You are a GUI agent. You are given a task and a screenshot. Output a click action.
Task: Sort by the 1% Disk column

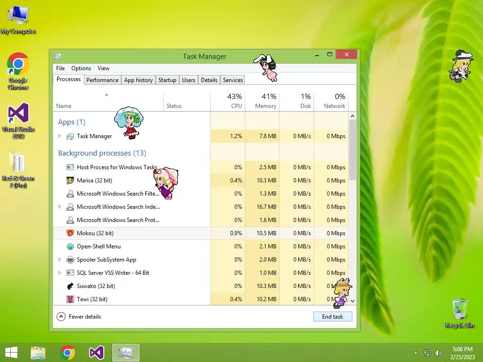point(297,102)
